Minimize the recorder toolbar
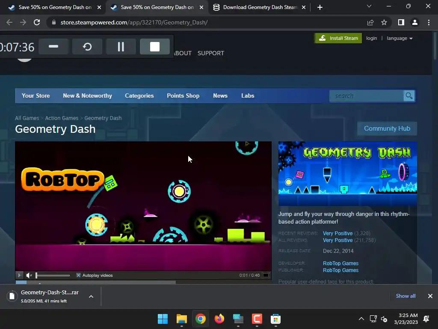Screen dimensions: 438x329 [53, 46]
